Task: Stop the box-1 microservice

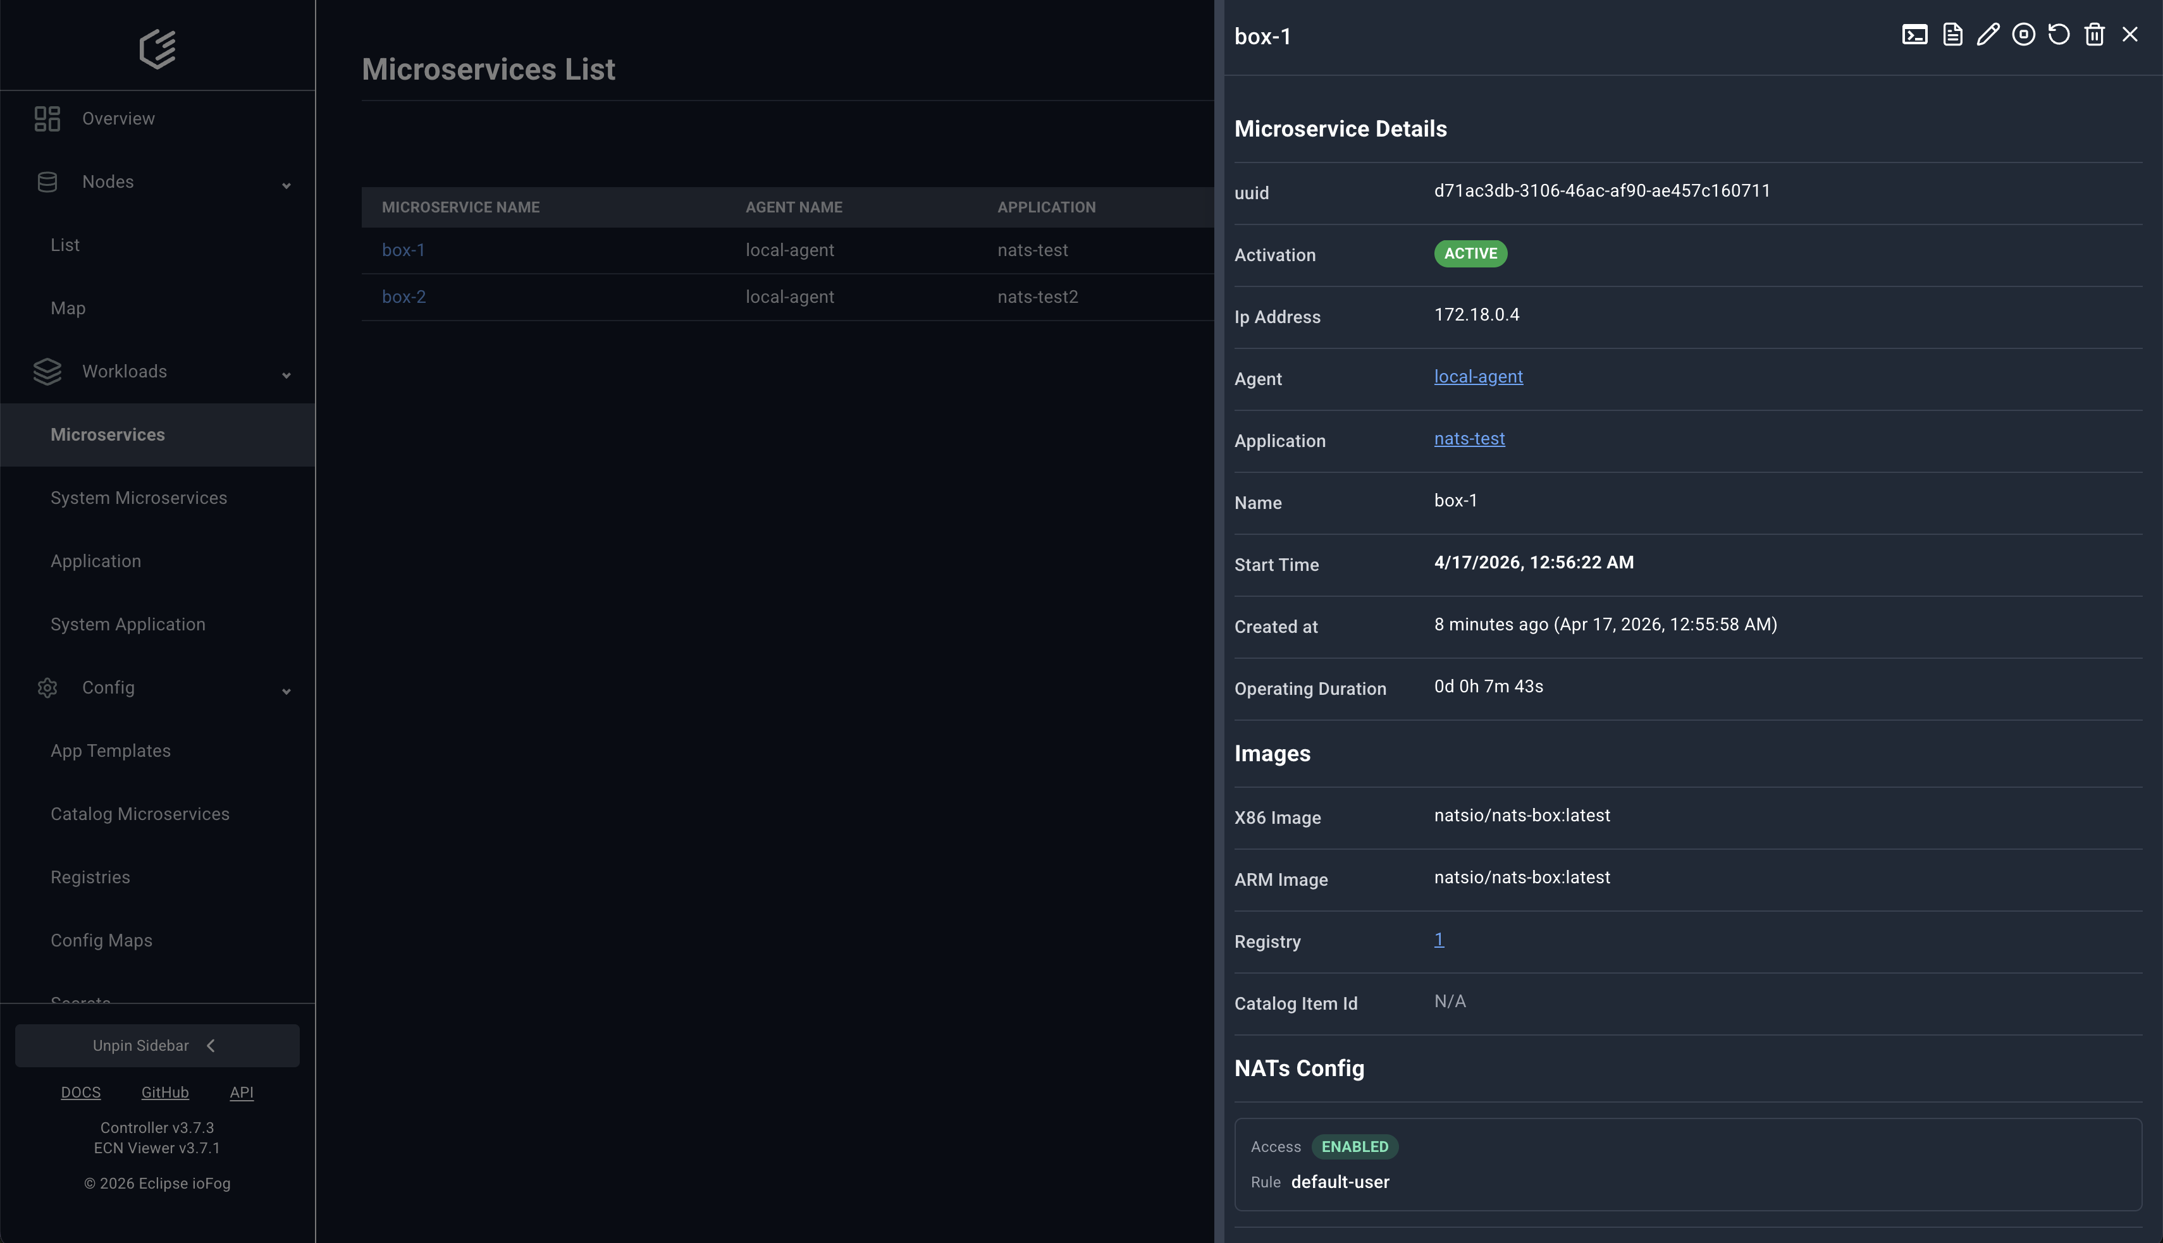Action: (2023, 34)
